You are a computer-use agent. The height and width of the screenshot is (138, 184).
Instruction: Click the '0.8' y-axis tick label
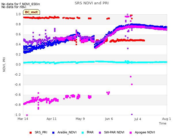[18, 24]
